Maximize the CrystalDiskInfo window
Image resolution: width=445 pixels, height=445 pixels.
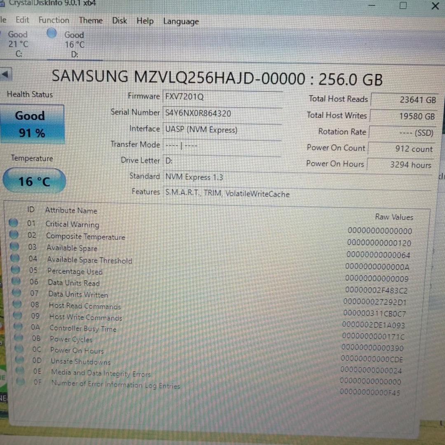403,5
